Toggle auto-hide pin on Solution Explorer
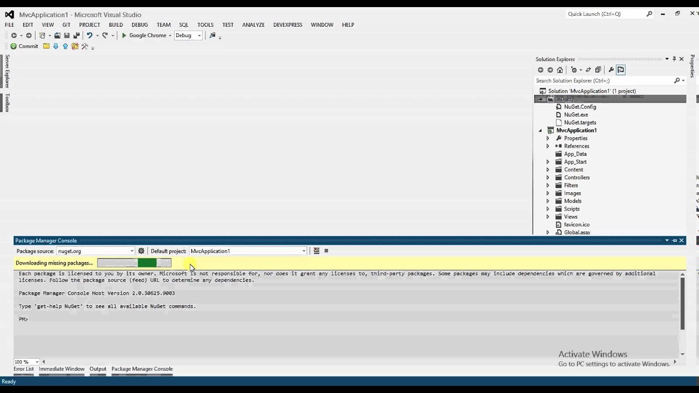The image size is (699, 393). (674, 59)
